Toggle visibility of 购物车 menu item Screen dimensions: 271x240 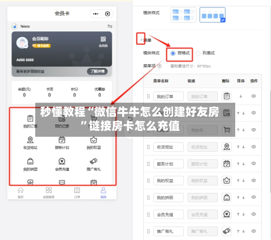[x=254, y=130]
